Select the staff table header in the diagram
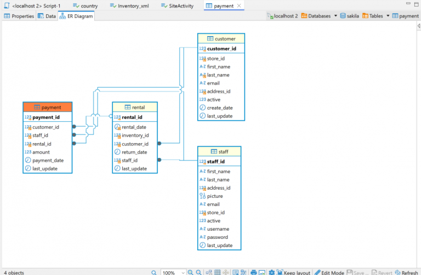Image resolution: width=421 pixels, height=275 pixels. pyautogui.click(x=219, y=151)
